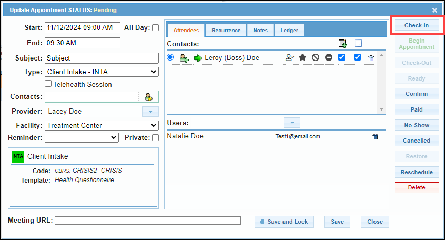Viewport: 445px width, 240px height.
Task: Delete Leroy Doe using the trash icon
Action: (371, 58)
